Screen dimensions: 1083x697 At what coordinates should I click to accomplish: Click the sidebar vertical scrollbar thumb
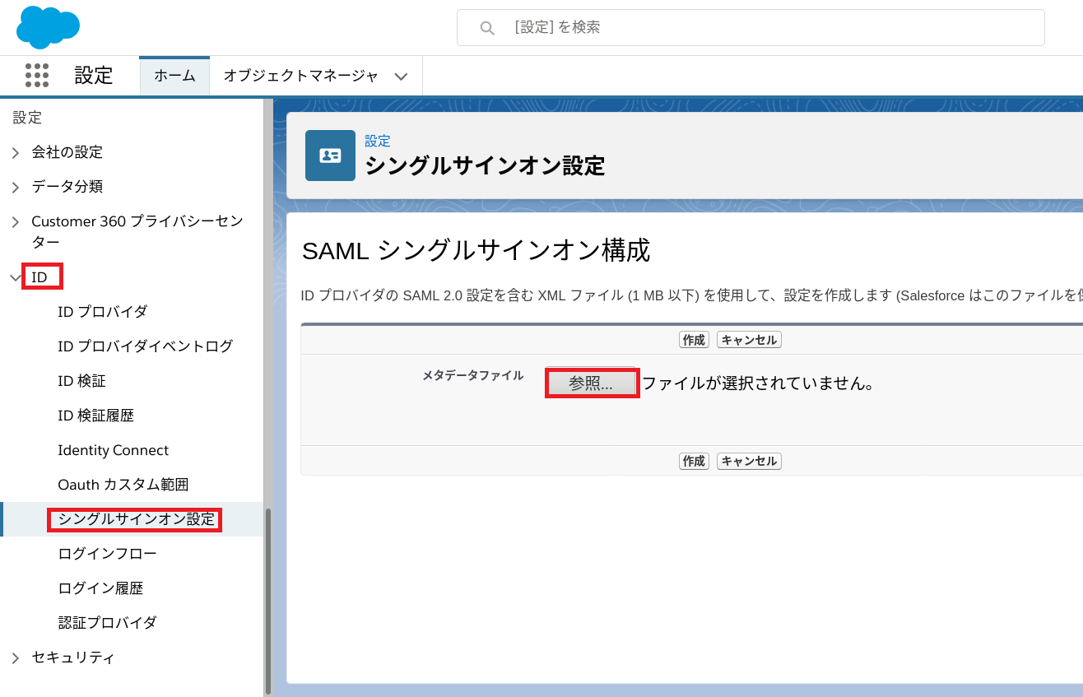coord(268,601)
